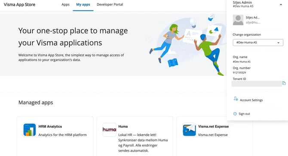Go to the Developer Portal tab
The height and width of the screenshot is (156, 288).
click(110, 4)
